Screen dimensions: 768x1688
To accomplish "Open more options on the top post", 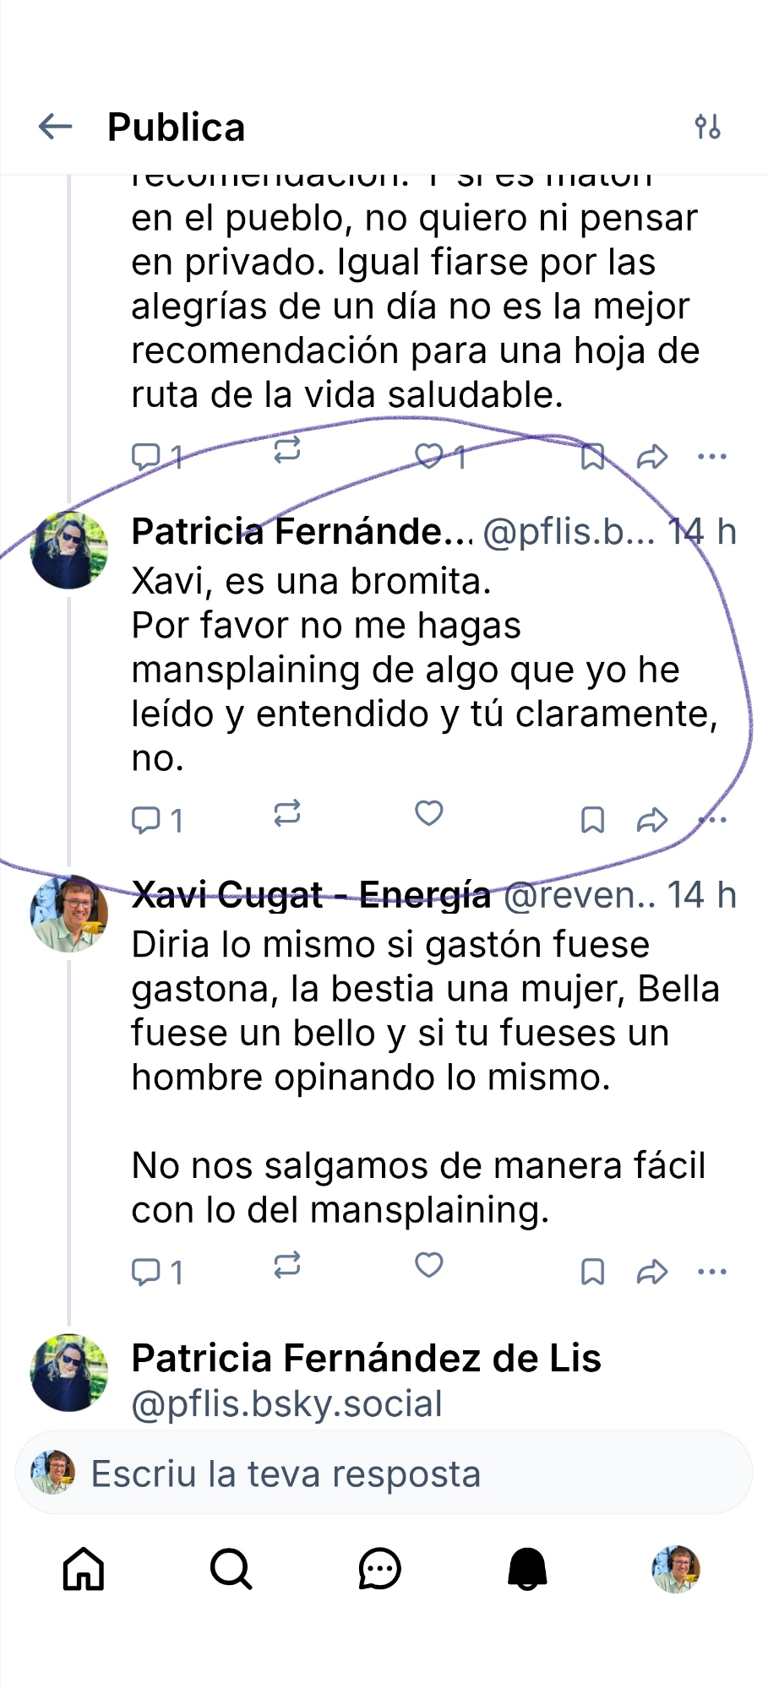I will (712, 457).
